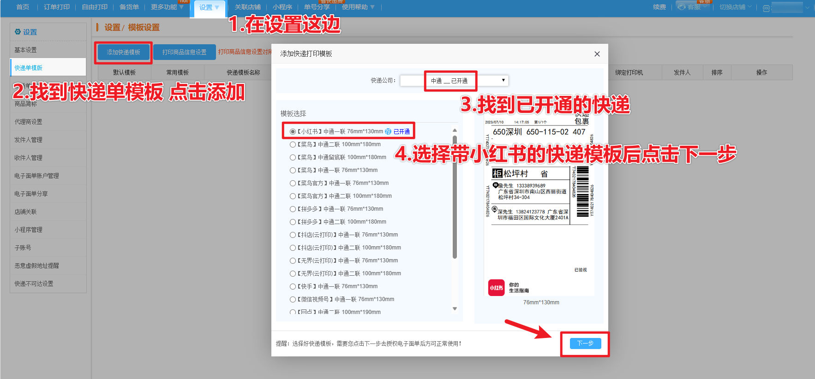This screenshot has height=379, width=815.
Task: Select 【拼多多】中通二联 100mm*180mm template
Action: click(x=293, y=222)
